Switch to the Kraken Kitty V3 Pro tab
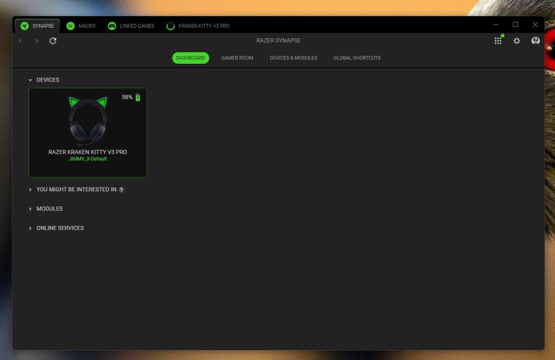This screenshot has width=555, height=360. click(198, 26)
